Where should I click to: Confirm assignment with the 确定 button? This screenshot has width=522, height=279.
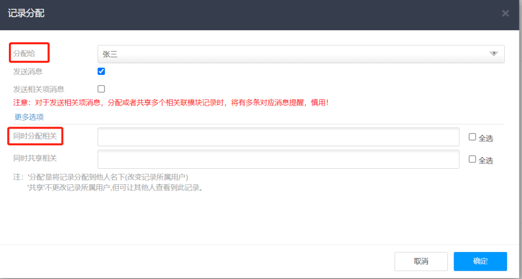[x=480, y=261]
